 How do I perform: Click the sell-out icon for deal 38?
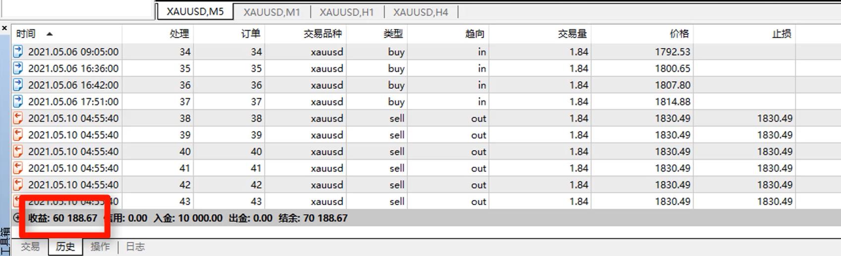18,118
